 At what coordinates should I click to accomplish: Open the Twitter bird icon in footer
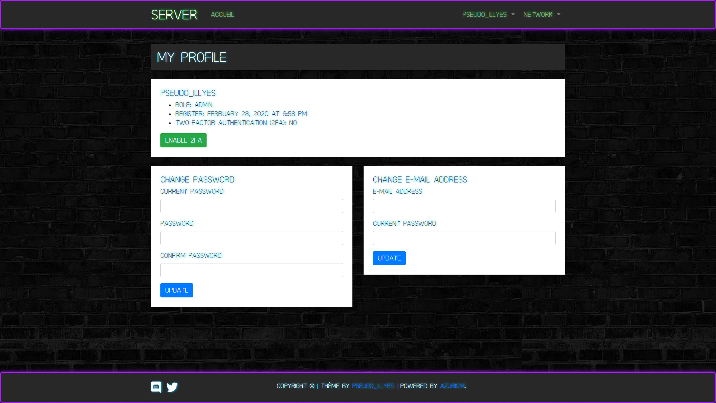click(x=172, y=387)
